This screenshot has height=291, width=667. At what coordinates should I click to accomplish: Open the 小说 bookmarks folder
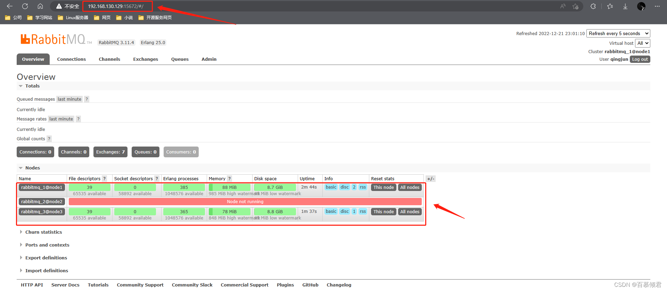point(124,18)
